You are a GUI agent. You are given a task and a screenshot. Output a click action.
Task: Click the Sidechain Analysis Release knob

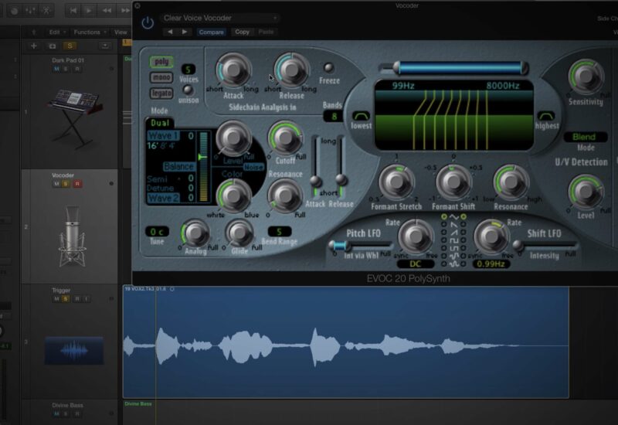tap(292, 70)
